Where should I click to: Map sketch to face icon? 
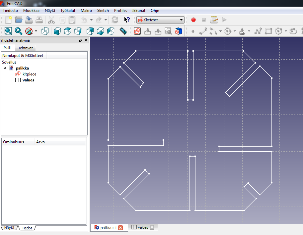179,31
